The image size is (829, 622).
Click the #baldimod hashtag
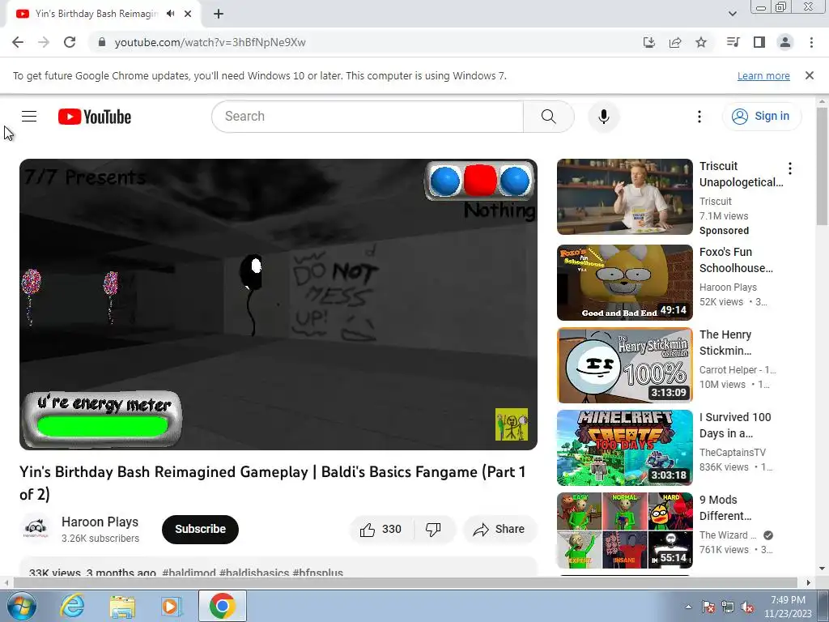click(189, 573)
